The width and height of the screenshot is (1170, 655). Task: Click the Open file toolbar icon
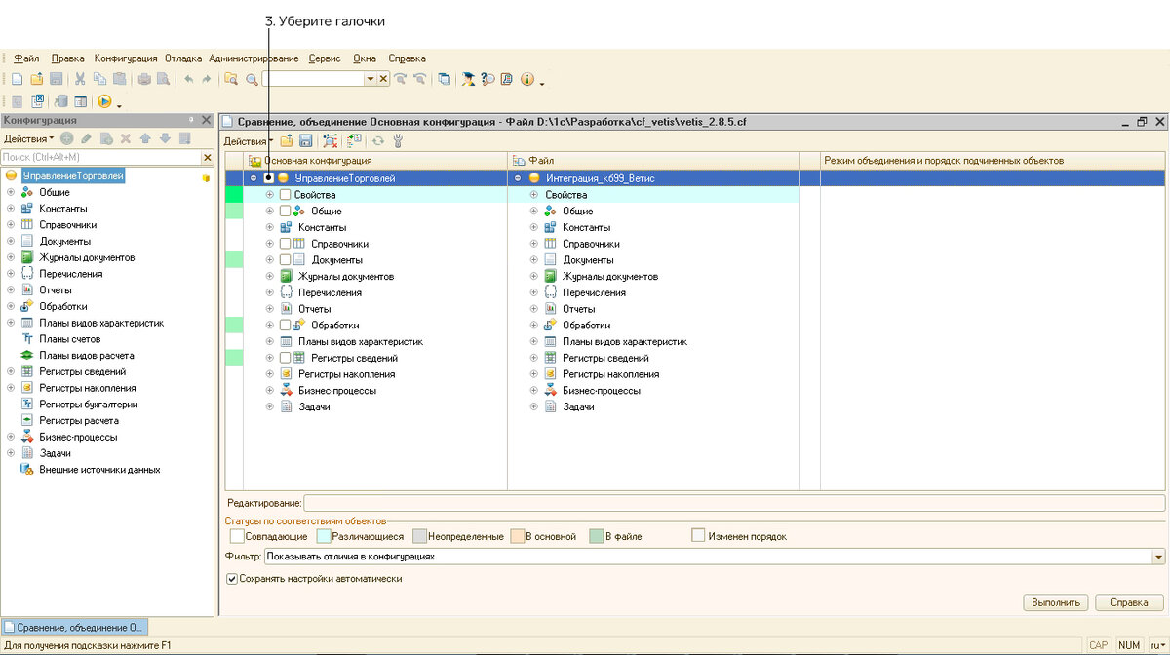point(36,79)
